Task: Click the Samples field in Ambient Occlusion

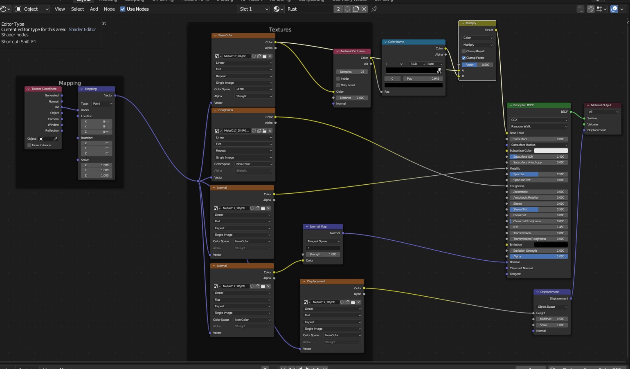Action: click(351, 72)
